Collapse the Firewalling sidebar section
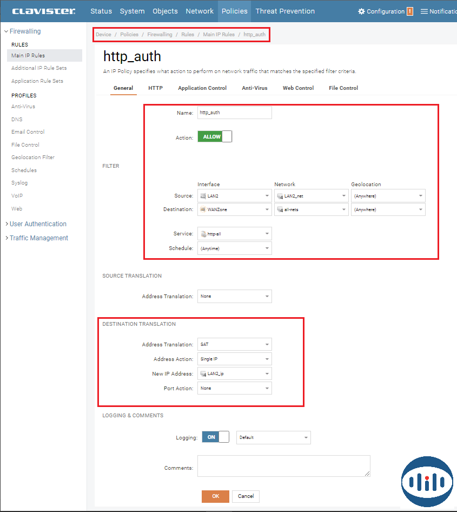 6,31
